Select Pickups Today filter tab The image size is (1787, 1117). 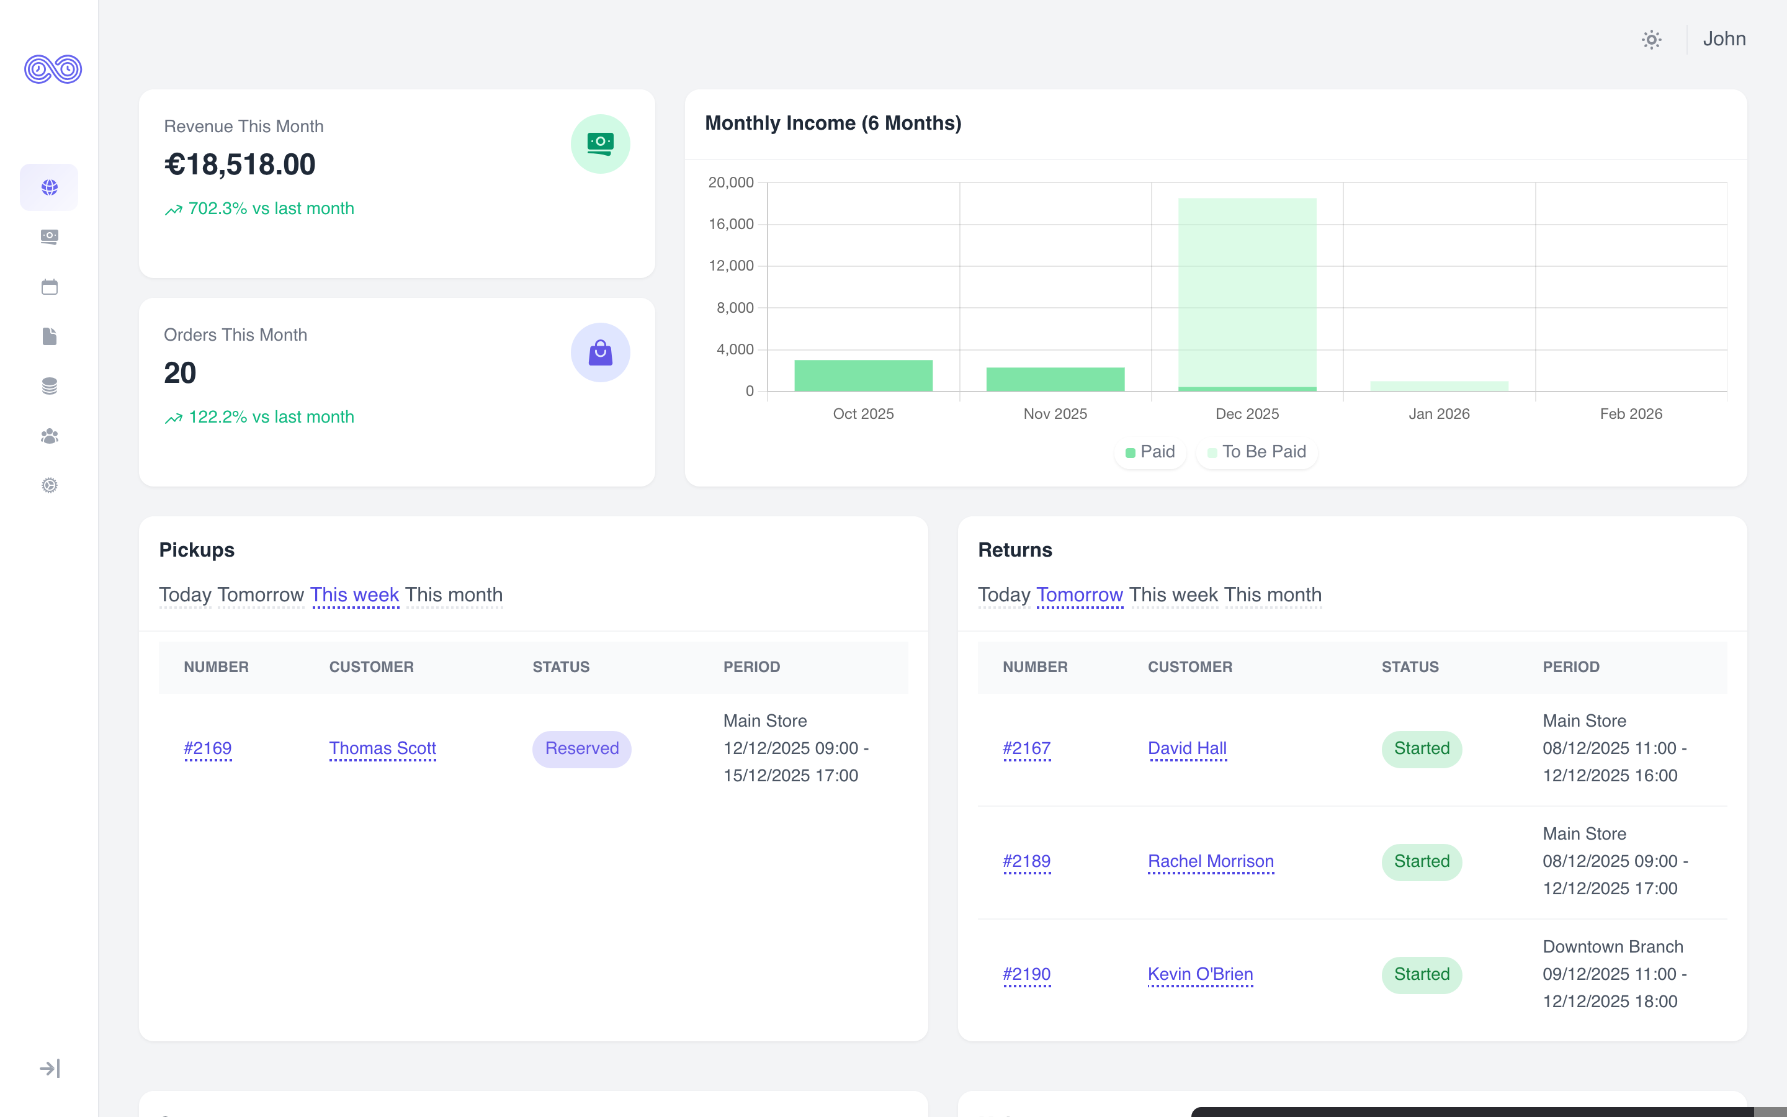pyautogui.click(x=186, y=594)
